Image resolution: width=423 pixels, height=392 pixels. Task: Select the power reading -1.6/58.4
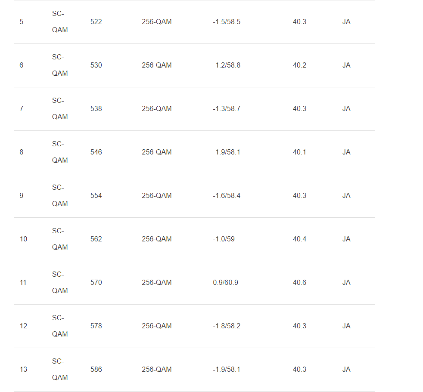(226, 196)
